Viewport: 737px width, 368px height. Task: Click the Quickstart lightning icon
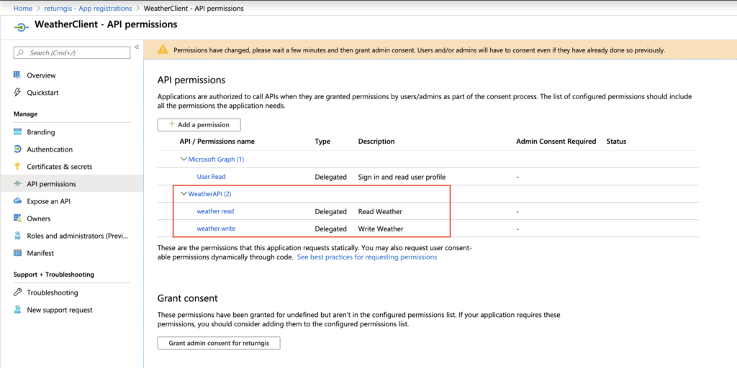click(x=17, y=93)
